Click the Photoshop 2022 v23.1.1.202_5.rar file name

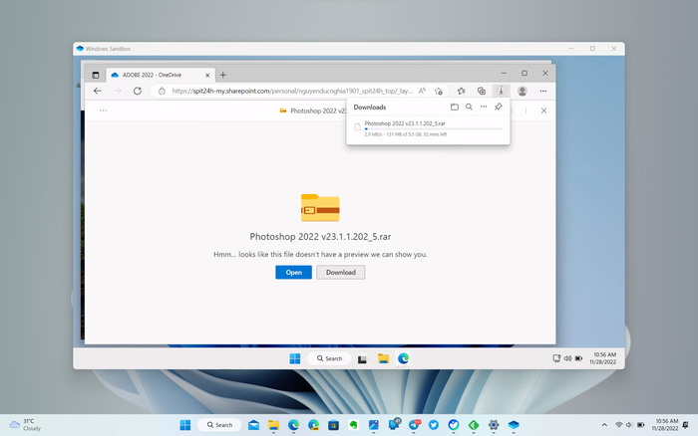coord(320,237)
